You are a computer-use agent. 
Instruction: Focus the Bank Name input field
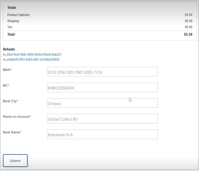click(102, 134)
